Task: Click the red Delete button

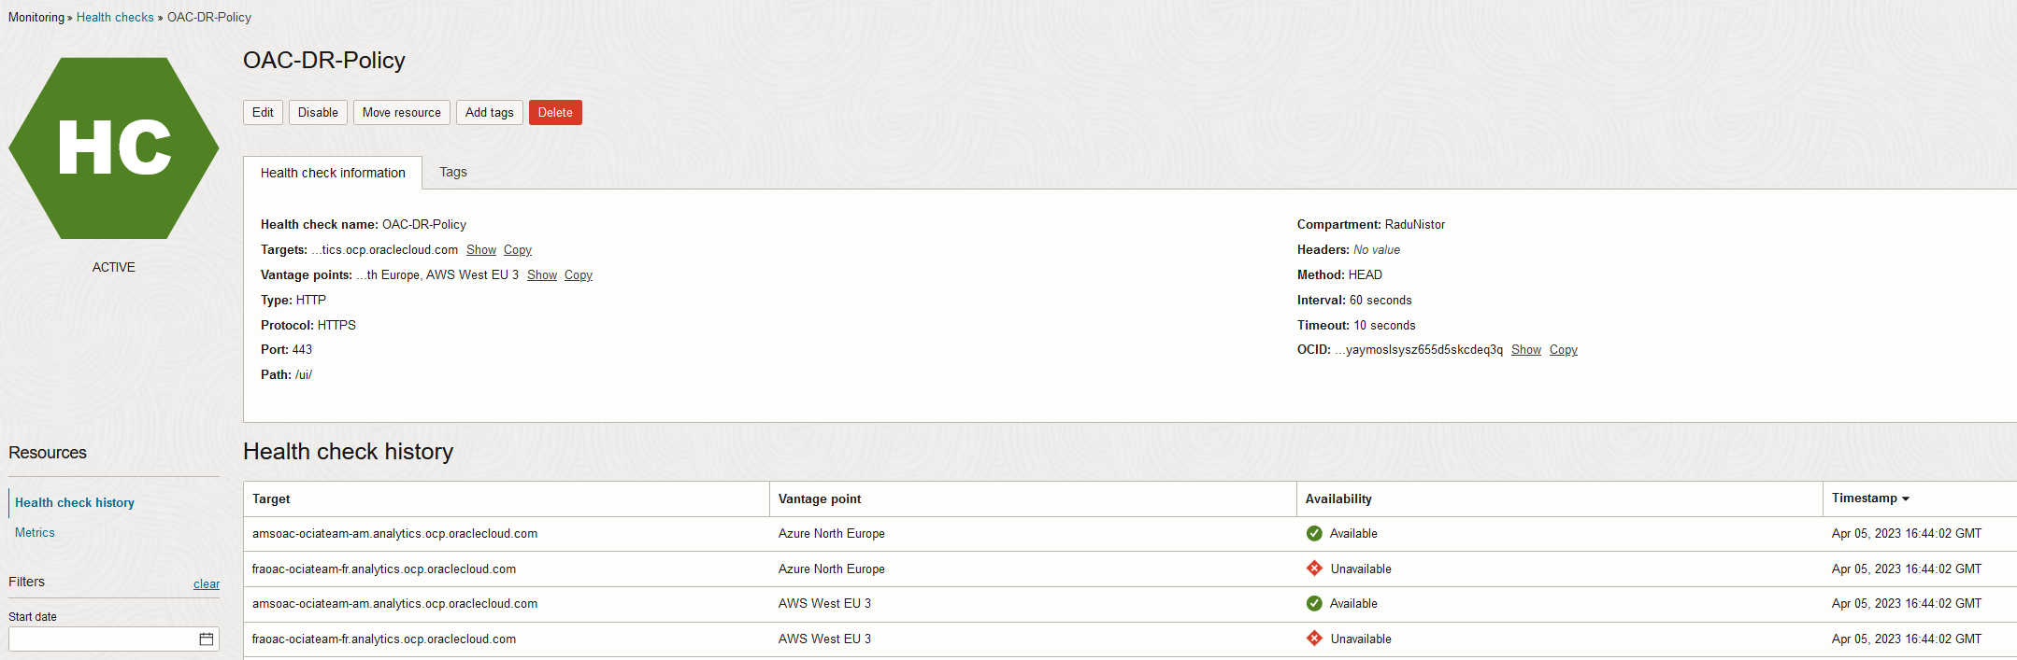Action: (x=555, y=113)
